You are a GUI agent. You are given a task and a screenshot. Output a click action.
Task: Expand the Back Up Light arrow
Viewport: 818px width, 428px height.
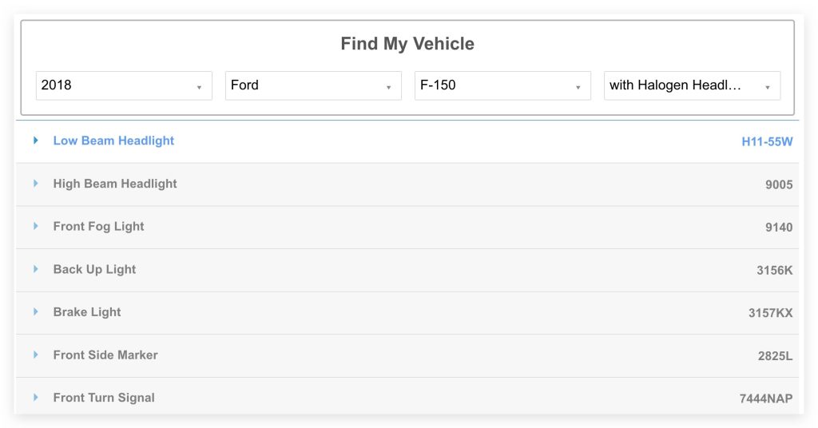pyautogui.click(x=35, y=269)
